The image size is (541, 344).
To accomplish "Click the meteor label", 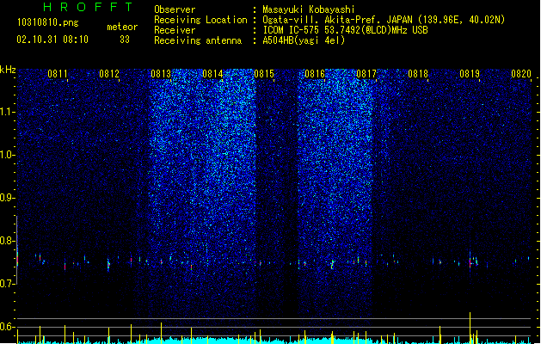I will pos(122,27).
